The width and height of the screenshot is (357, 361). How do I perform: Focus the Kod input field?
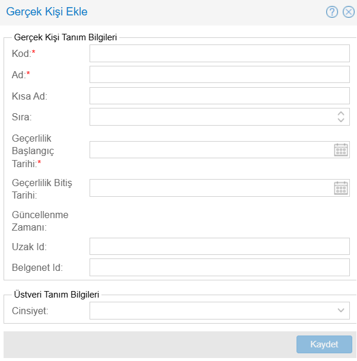219,53
